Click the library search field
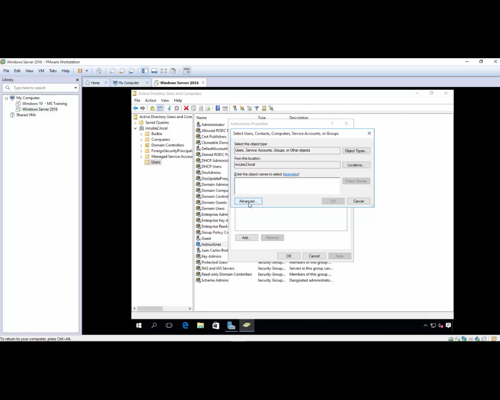Screen dimensions: 500x400 [41, 88]
